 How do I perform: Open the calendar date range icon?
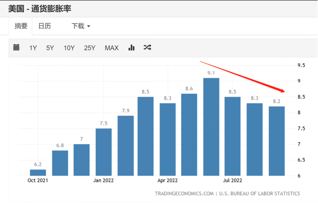coord(16,48)
